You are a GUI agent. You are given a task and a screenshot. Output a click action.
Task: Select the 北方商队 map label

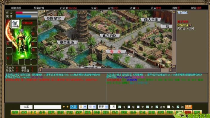point(110,35)
